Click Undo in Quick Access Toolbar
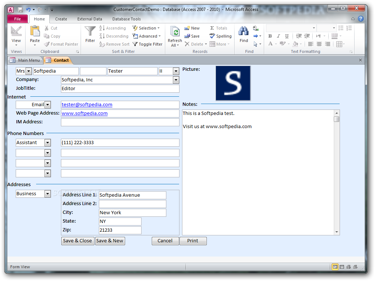The width and height of the screenshot is (375, 281). [x=28, y=10]
